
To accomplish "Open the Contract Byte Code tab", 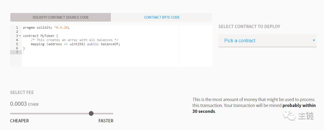I will point(162,17).
